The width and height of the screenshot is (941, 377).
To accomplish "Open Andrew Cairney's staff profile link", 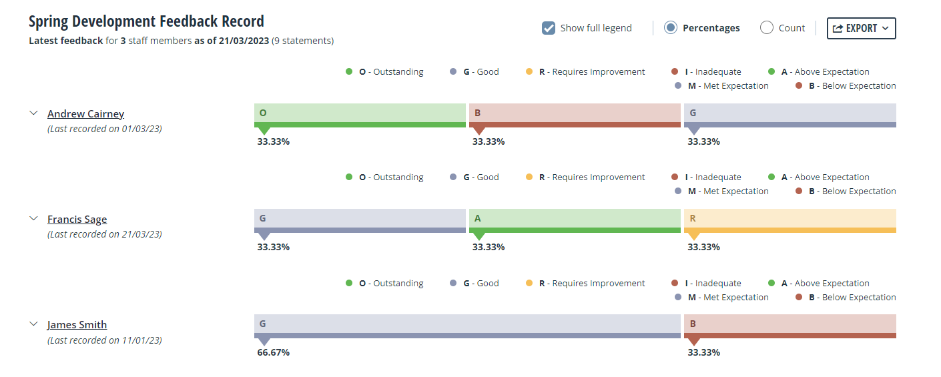I will click(x=85, y=114).
